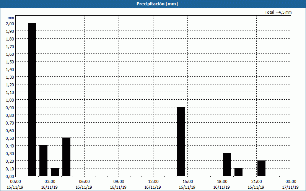Click the 1,20 y-axis label
The width and height of the screenshot is (306, 191).
click(11, 84)
